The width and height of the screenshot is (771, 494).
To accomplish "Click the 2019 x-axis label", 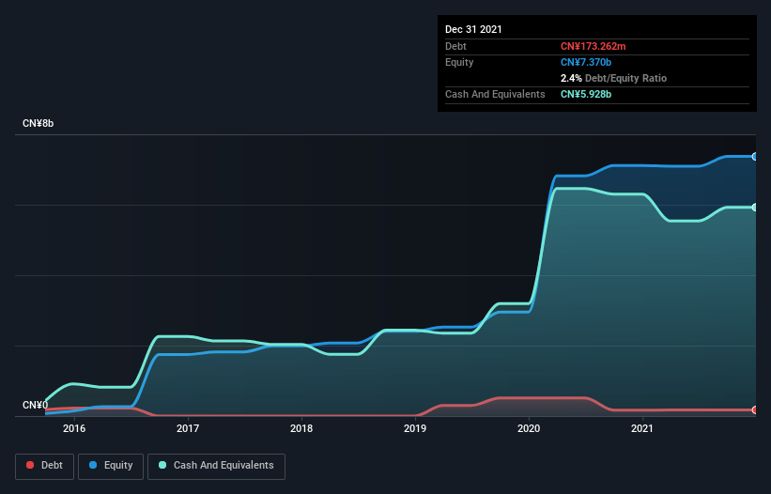I will coord(415,428).
